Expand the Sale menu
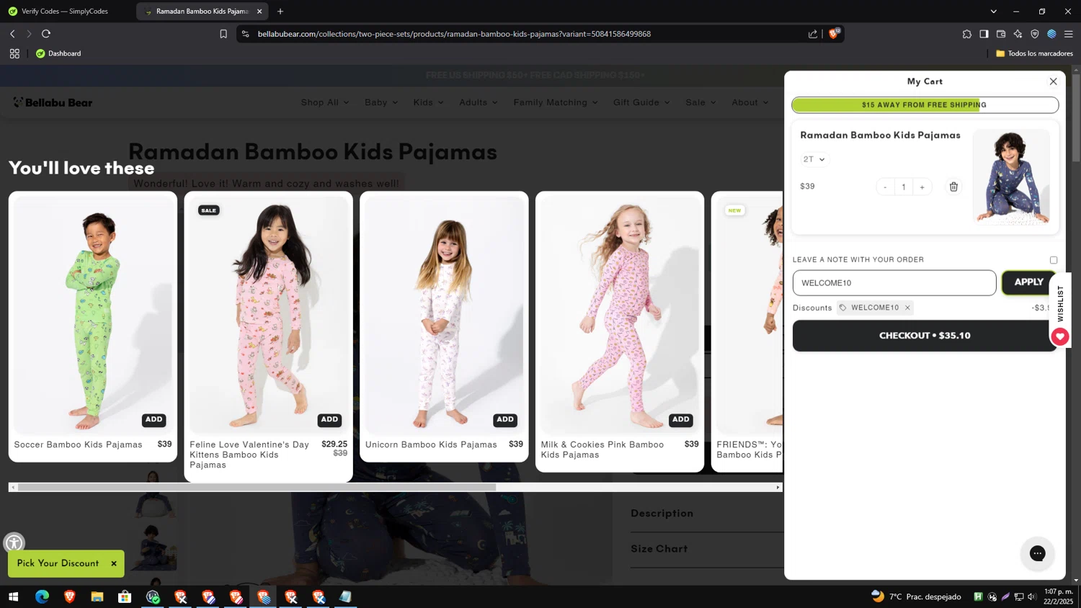 point(700,102)
